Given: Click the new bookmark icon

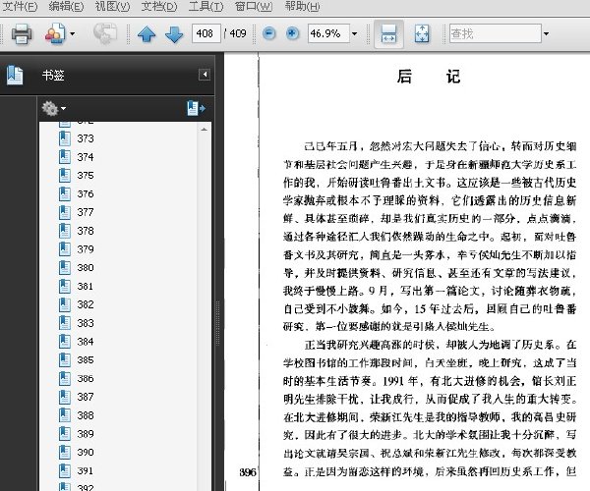Looking at the screenshot, I should 196,108.
